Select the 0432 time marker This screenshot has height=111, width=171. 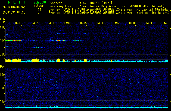pyautogui.click(x=35, y=23)
